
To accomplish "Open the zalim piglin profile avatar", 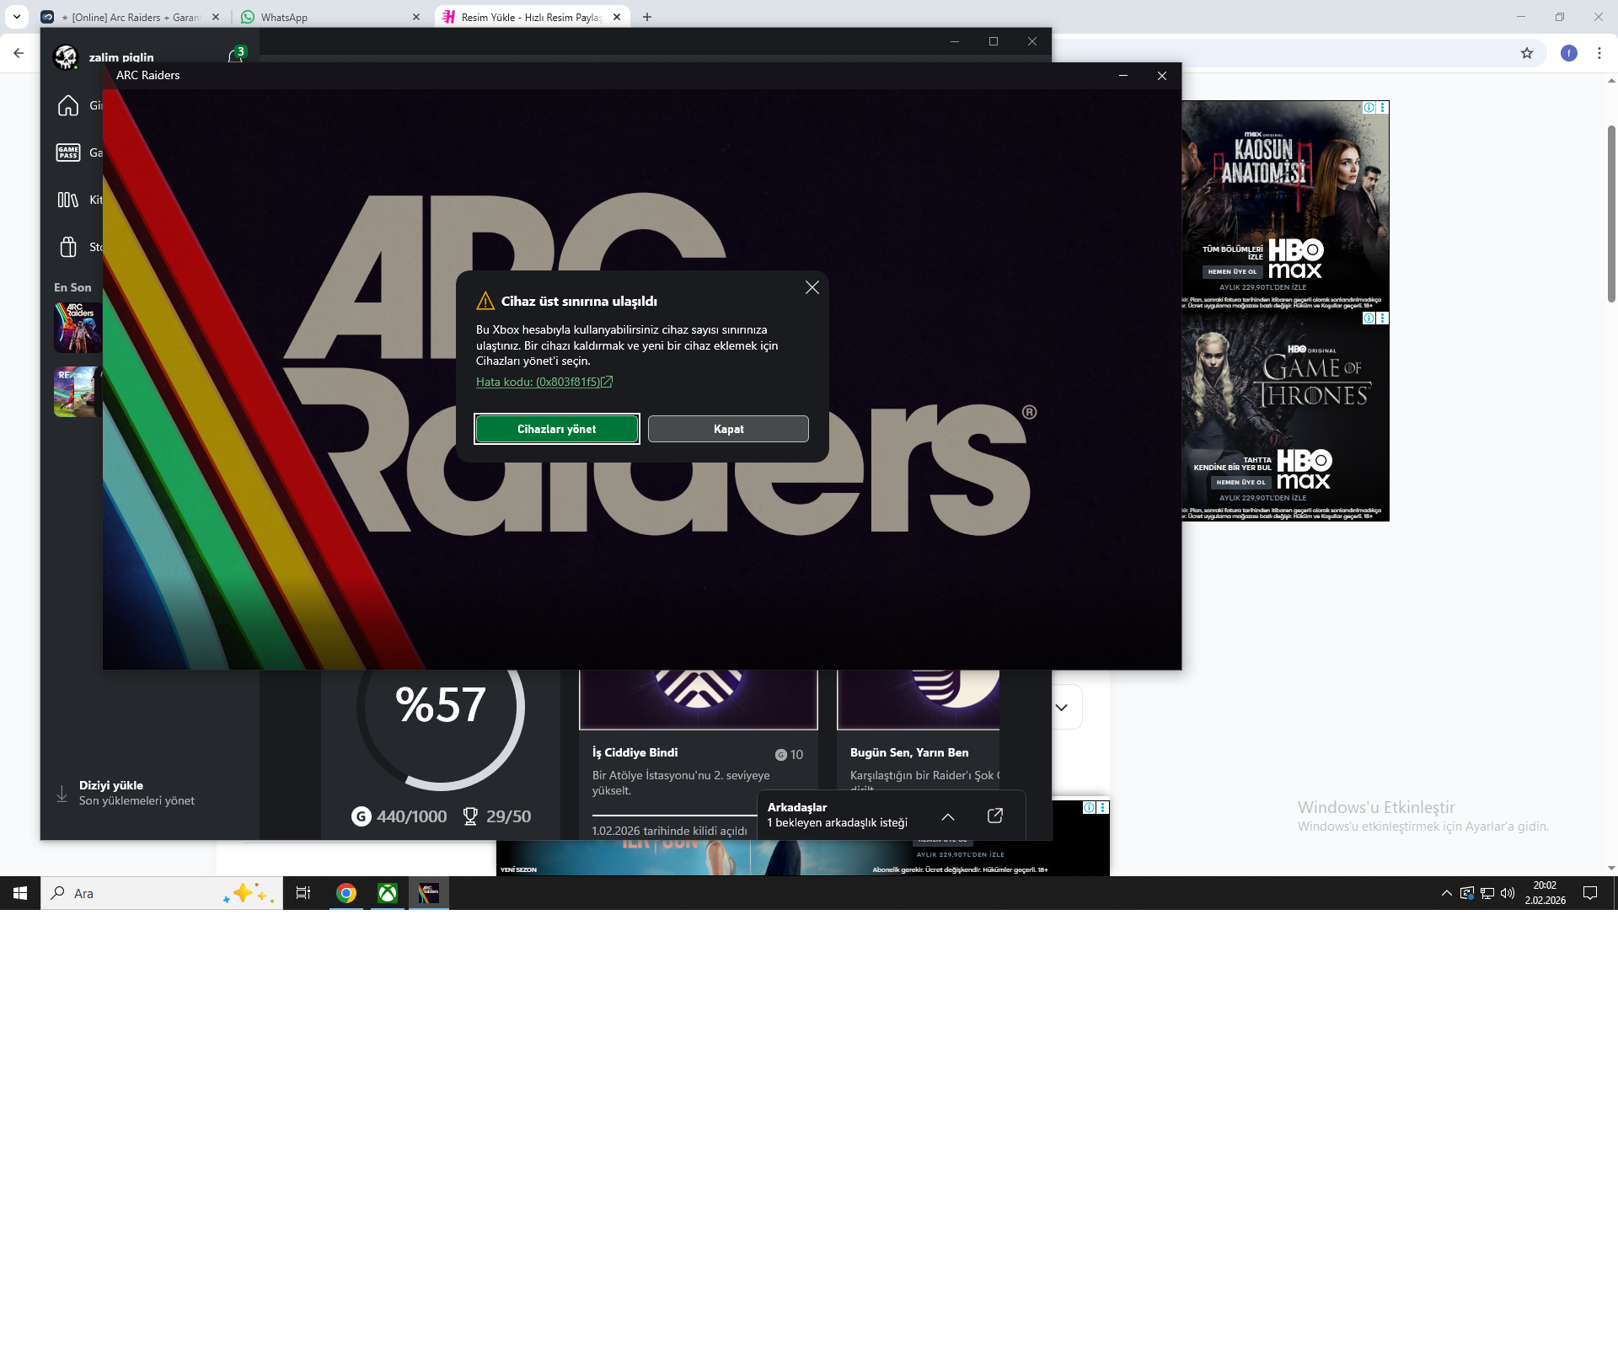I will [66, 57].
